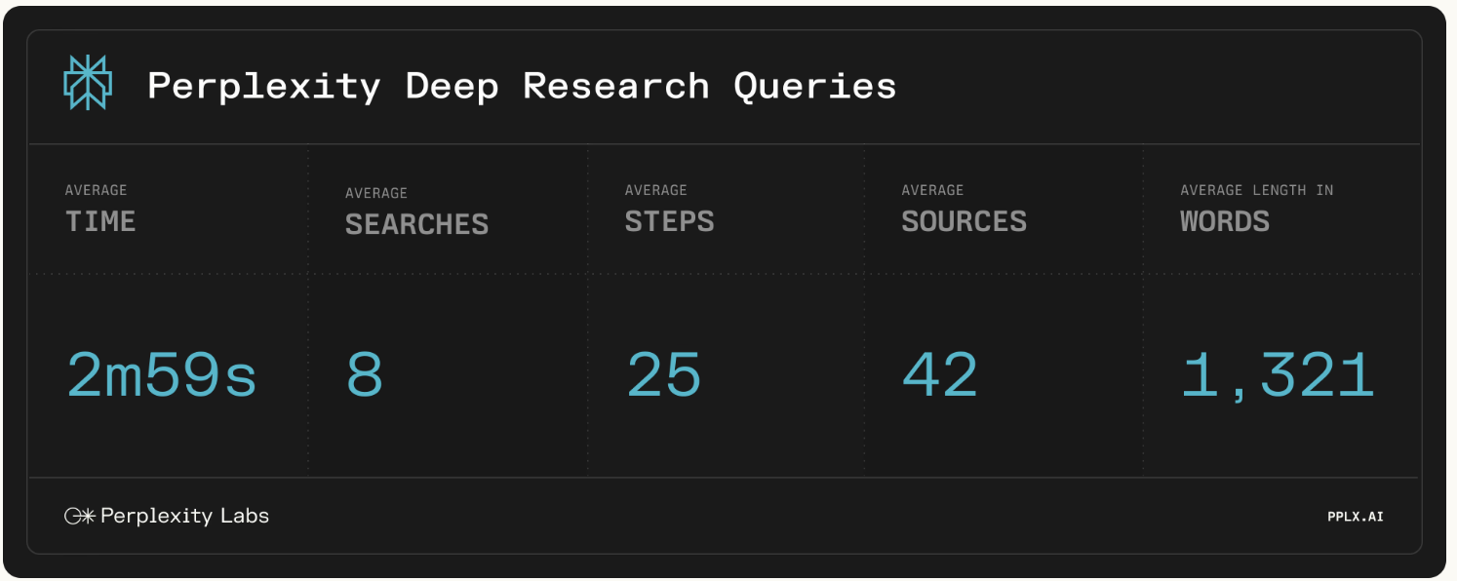Click the 'AVERAGE TIME' column label
Screen dimensions: 1457x581
click(100, 210)
